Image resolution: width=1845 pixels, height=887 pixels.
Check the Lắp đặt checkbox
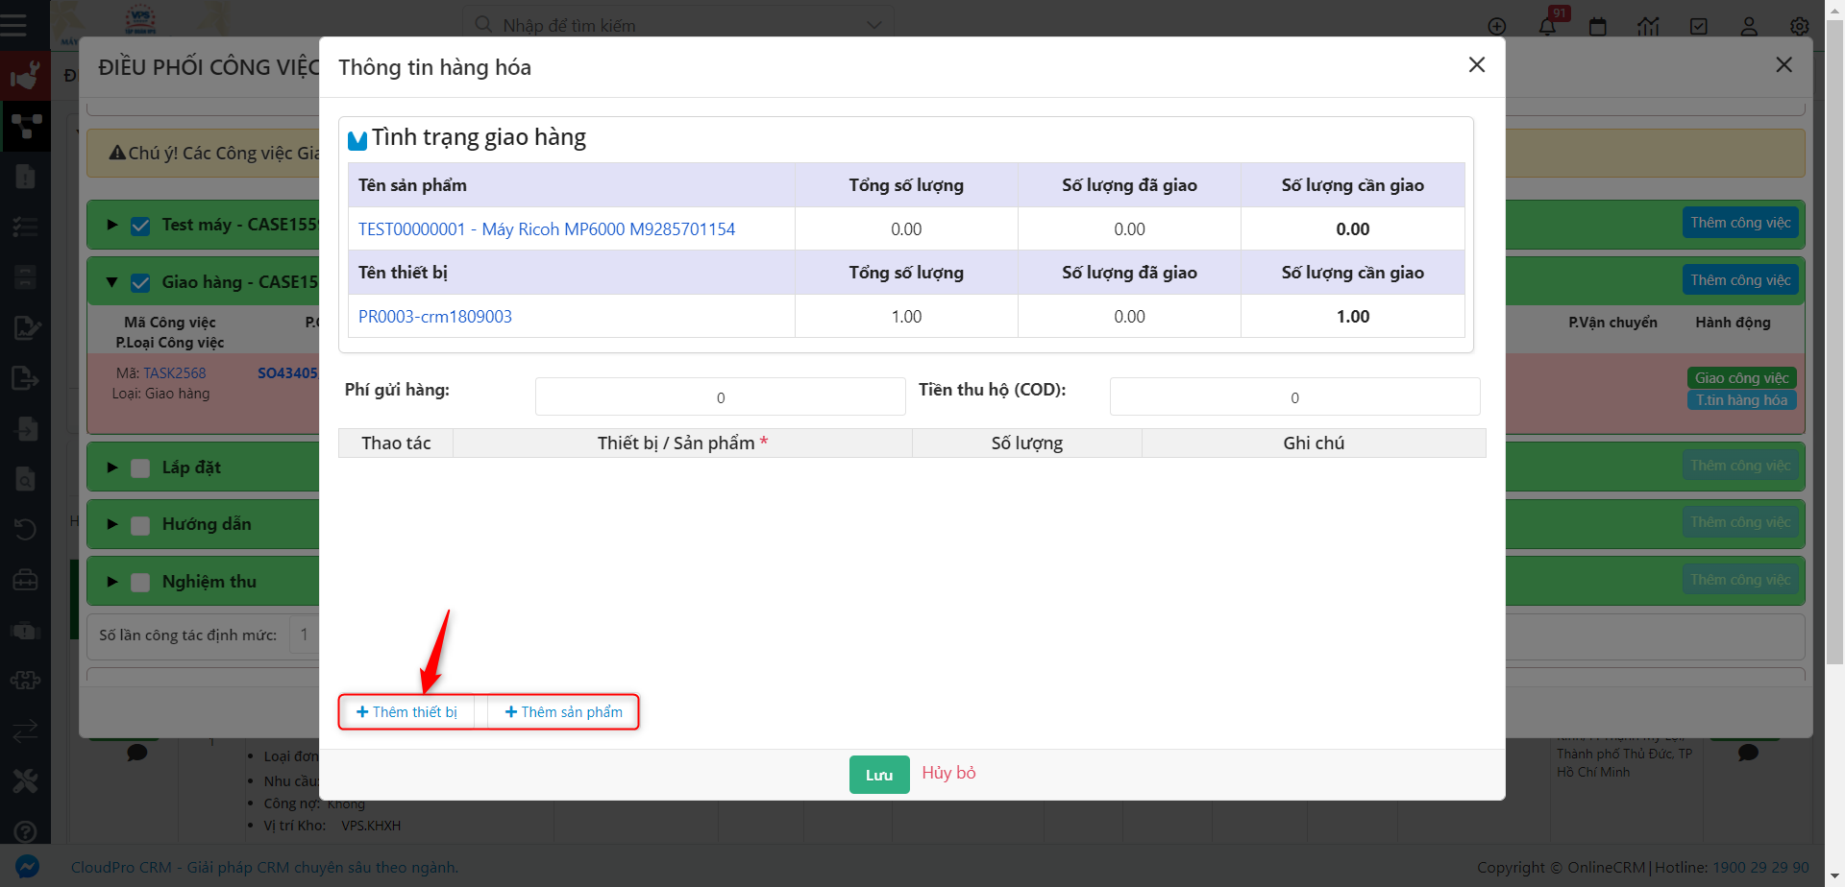click(140, 468)
